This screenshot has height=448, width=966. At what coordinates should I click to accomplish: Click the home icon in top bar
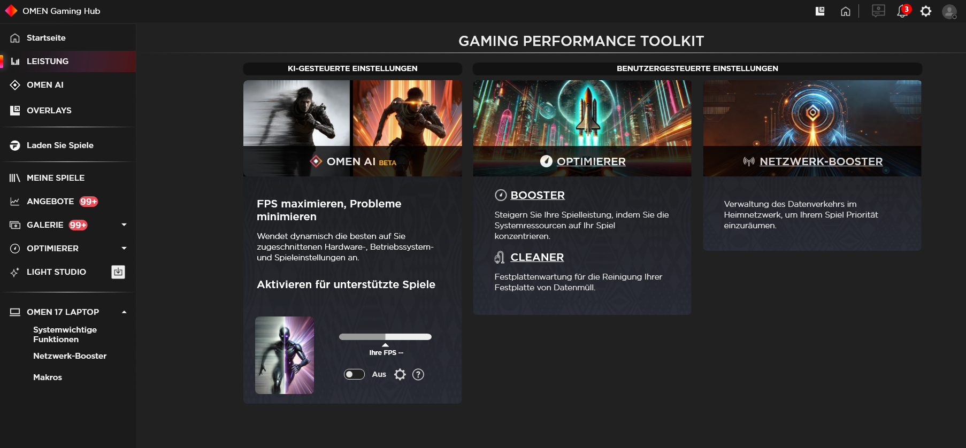click(846, 11)
